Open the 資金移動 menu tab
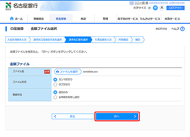 pos(61,19)
